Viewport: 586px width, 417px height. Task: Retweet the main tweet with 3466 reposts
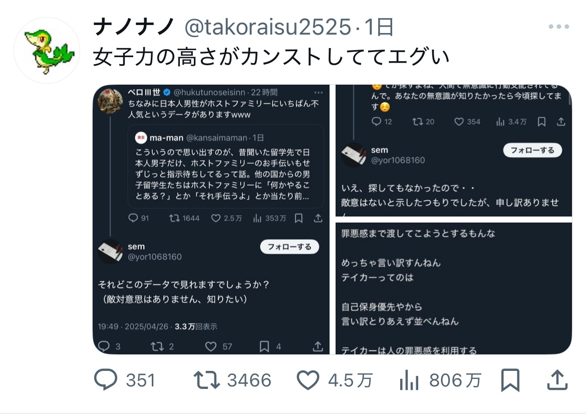coord(232,380)
